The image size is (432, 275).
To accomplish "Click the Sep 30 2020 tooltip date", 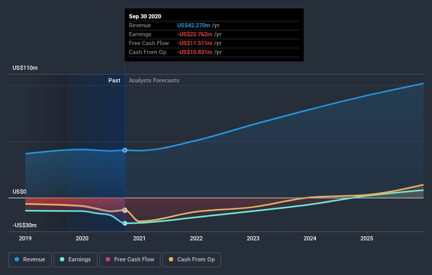I will click(145, 16).
